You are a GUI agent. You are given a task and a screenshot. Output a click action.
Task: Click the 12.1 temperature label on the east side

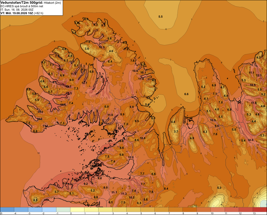click(x=259, y=75)
